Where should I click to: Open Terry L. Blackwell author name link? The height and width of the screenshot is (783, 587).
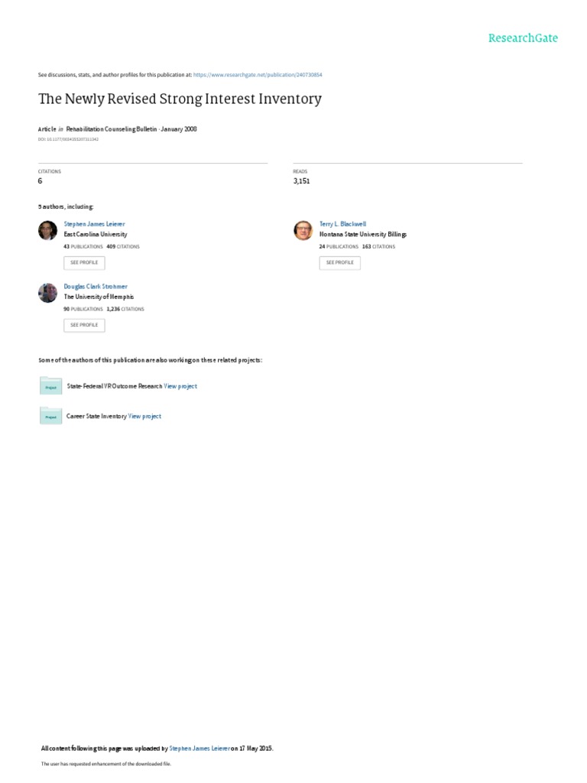[x=342, y=224]
